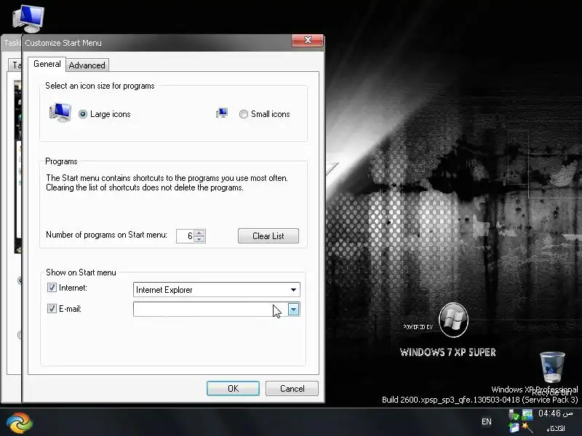Viewport: 582px width, 436px height.
Task: Click Safely Remove Hardware tray icon
Action: tap(514, 414)
